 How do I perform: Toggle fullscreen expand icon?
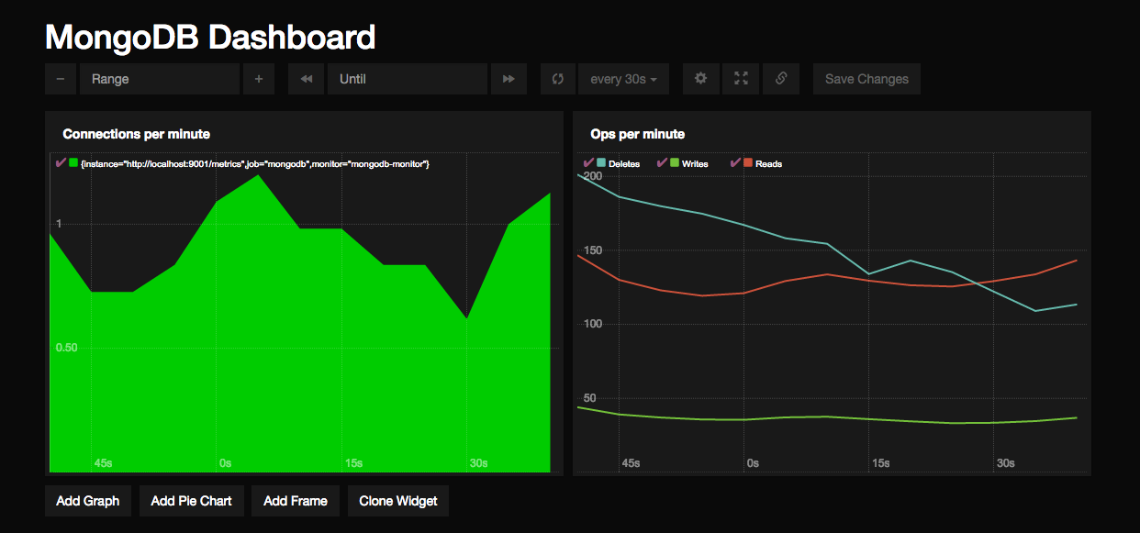[x=741, y=79]
